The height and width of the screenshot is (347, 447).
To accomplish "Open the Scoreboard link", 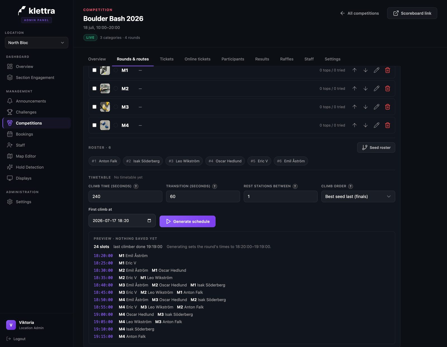I will pos(412,13).
